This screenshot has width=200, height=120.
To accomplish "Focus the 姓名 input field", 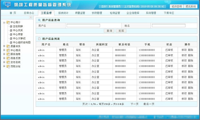I will coord(169,26).
